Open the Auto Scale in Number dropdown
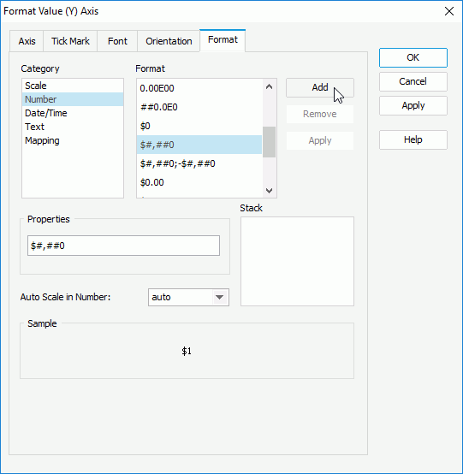The width and height of the screenshot is (463, 474). click(x=188, y=297)
